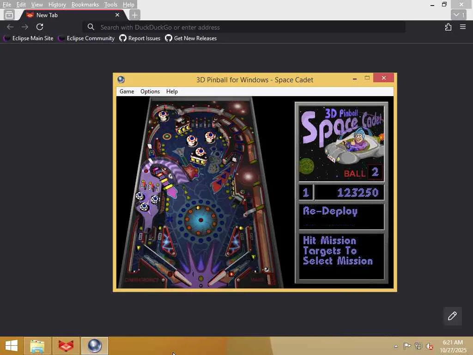Click the central blue wormhole circle on table
Screen dimensions: 473x355
200,220
